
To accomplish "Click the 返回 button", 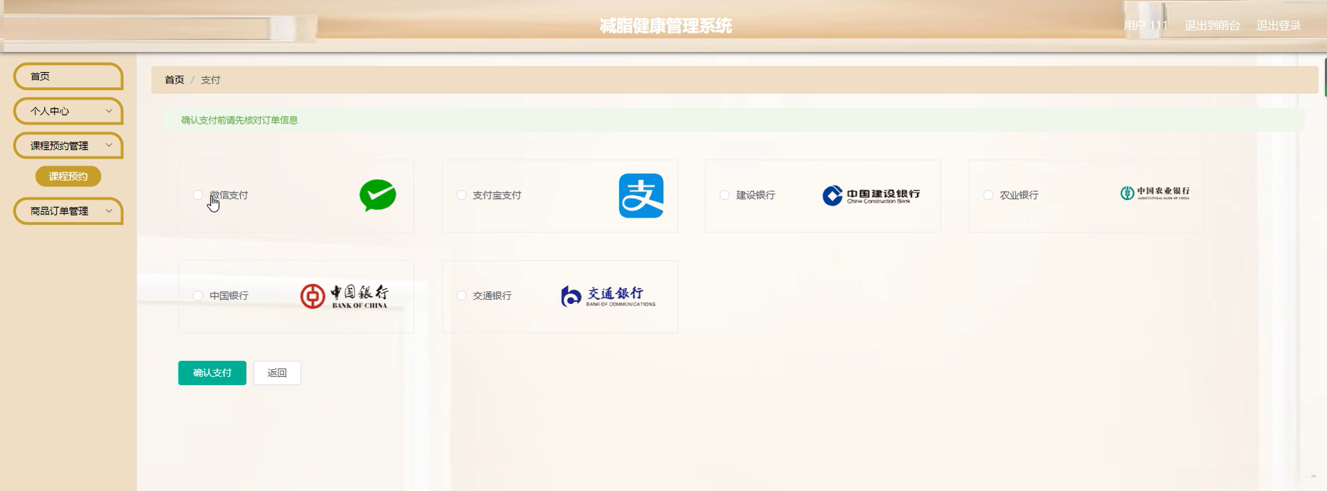I will (277, 373).
